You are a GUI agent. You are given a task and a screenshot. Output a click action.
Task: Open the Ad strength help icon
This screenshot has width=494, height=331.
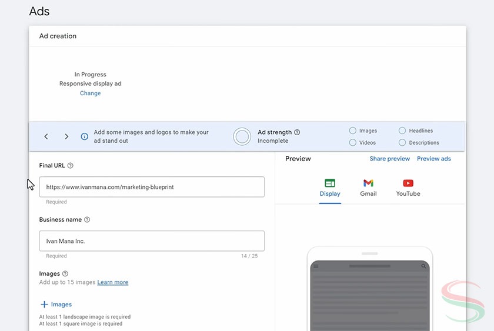pos(297,132)
